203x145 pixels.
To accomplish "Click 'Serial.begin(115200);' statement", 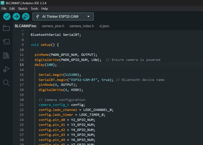I will (60, 75).
